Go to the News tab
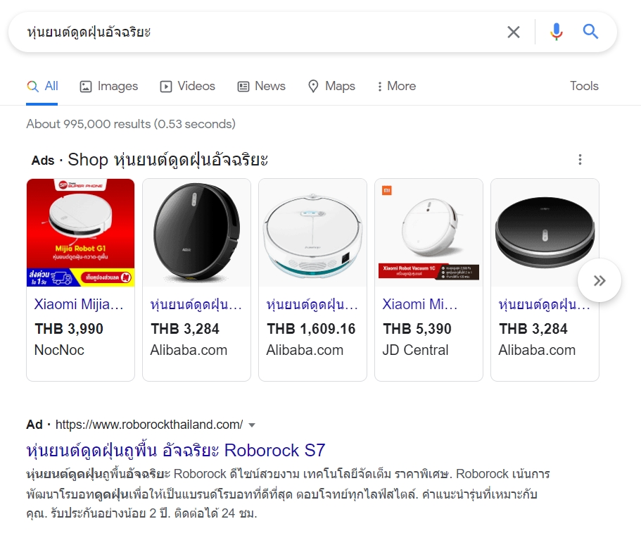This screenshot has height=538, width=641. 262,87
